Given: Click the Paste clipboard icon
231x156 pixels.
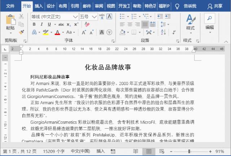Looking at the screenshot, I should point(10,19).
